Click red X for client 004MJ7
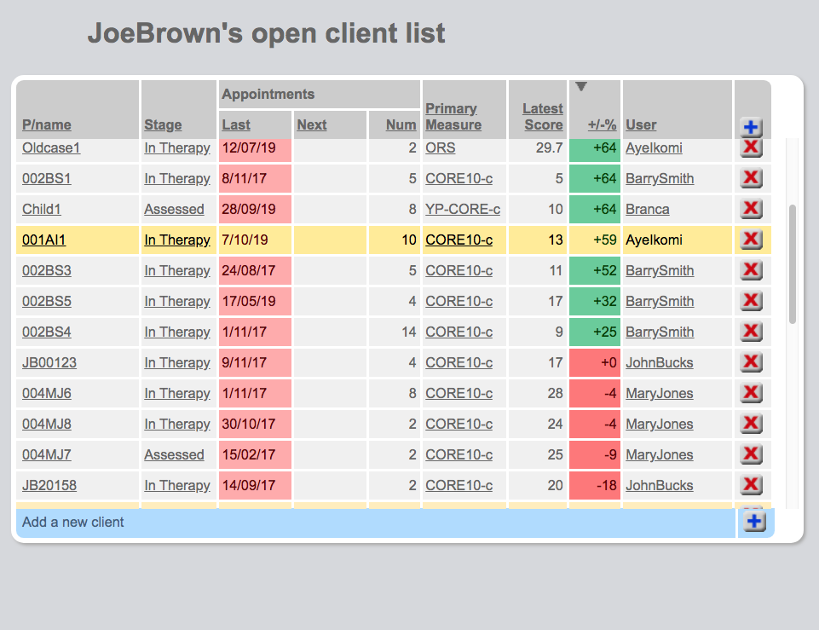Viewport: 819px width, 630px height. 751,454
